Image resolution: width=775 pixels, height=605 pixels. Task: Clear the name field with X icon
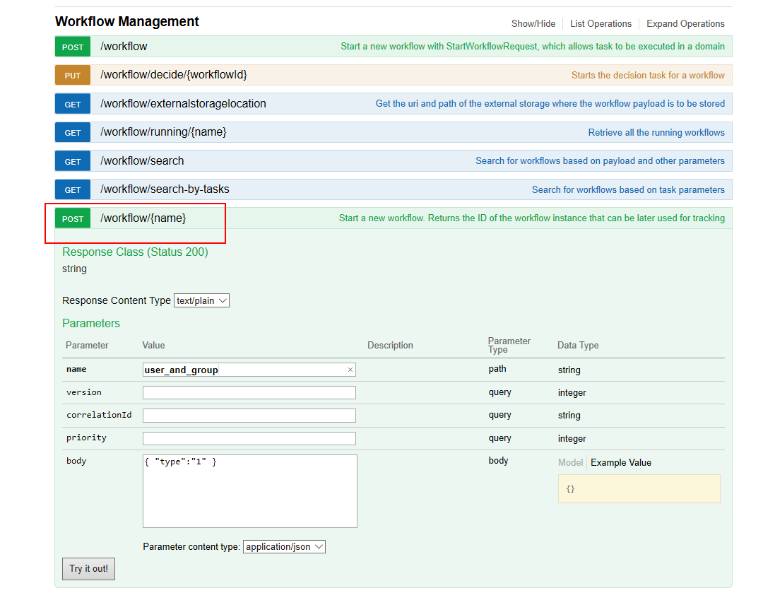350,370
